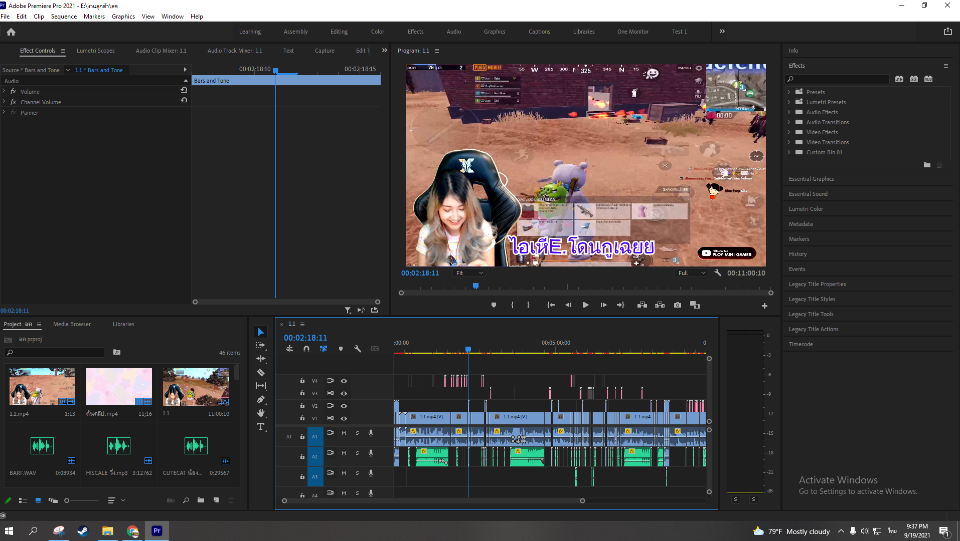Open the Sequence menu
Image resolution: width=960 pixels, height=541 pixels.
pyautogui.click(x=64, y=17)
